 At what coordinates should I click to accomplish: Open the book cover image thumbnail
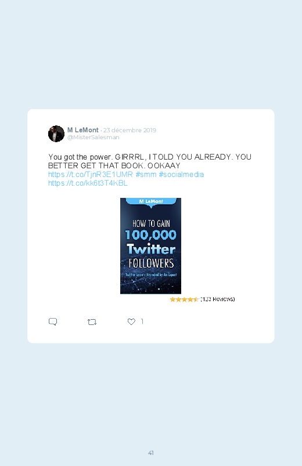pyautogui.click(x=150, y=246)
